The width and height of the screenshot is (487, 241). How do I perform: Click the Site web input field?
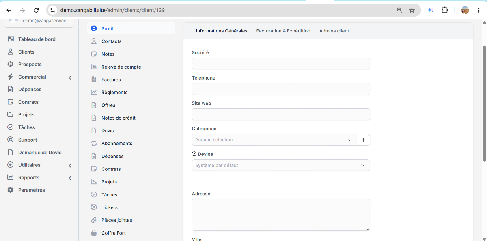click(x=281, y=114)
